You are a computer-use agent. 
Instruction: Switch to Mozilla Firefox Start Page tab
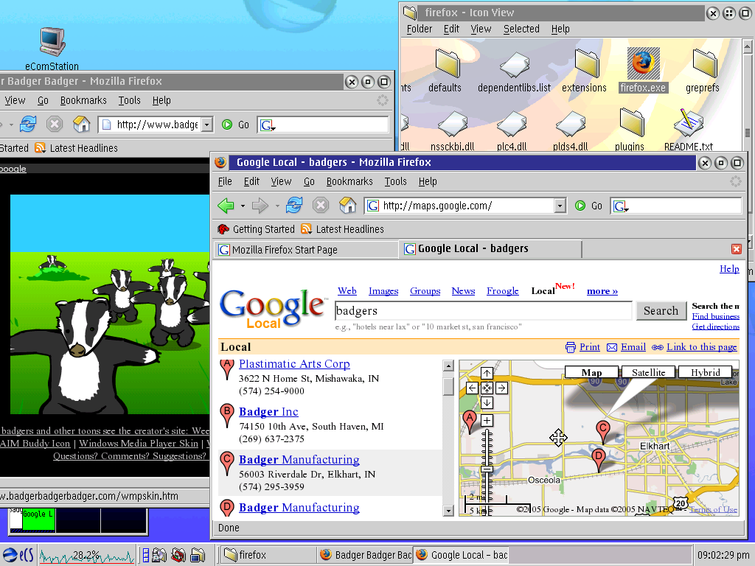307,250
